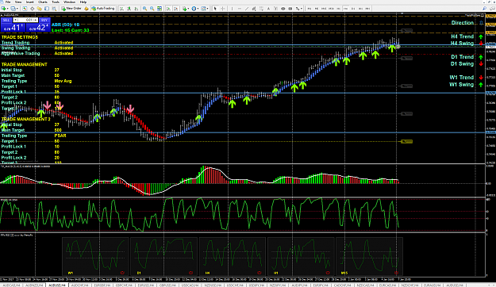Open the chat bubbles icon top right

point(493,9)
